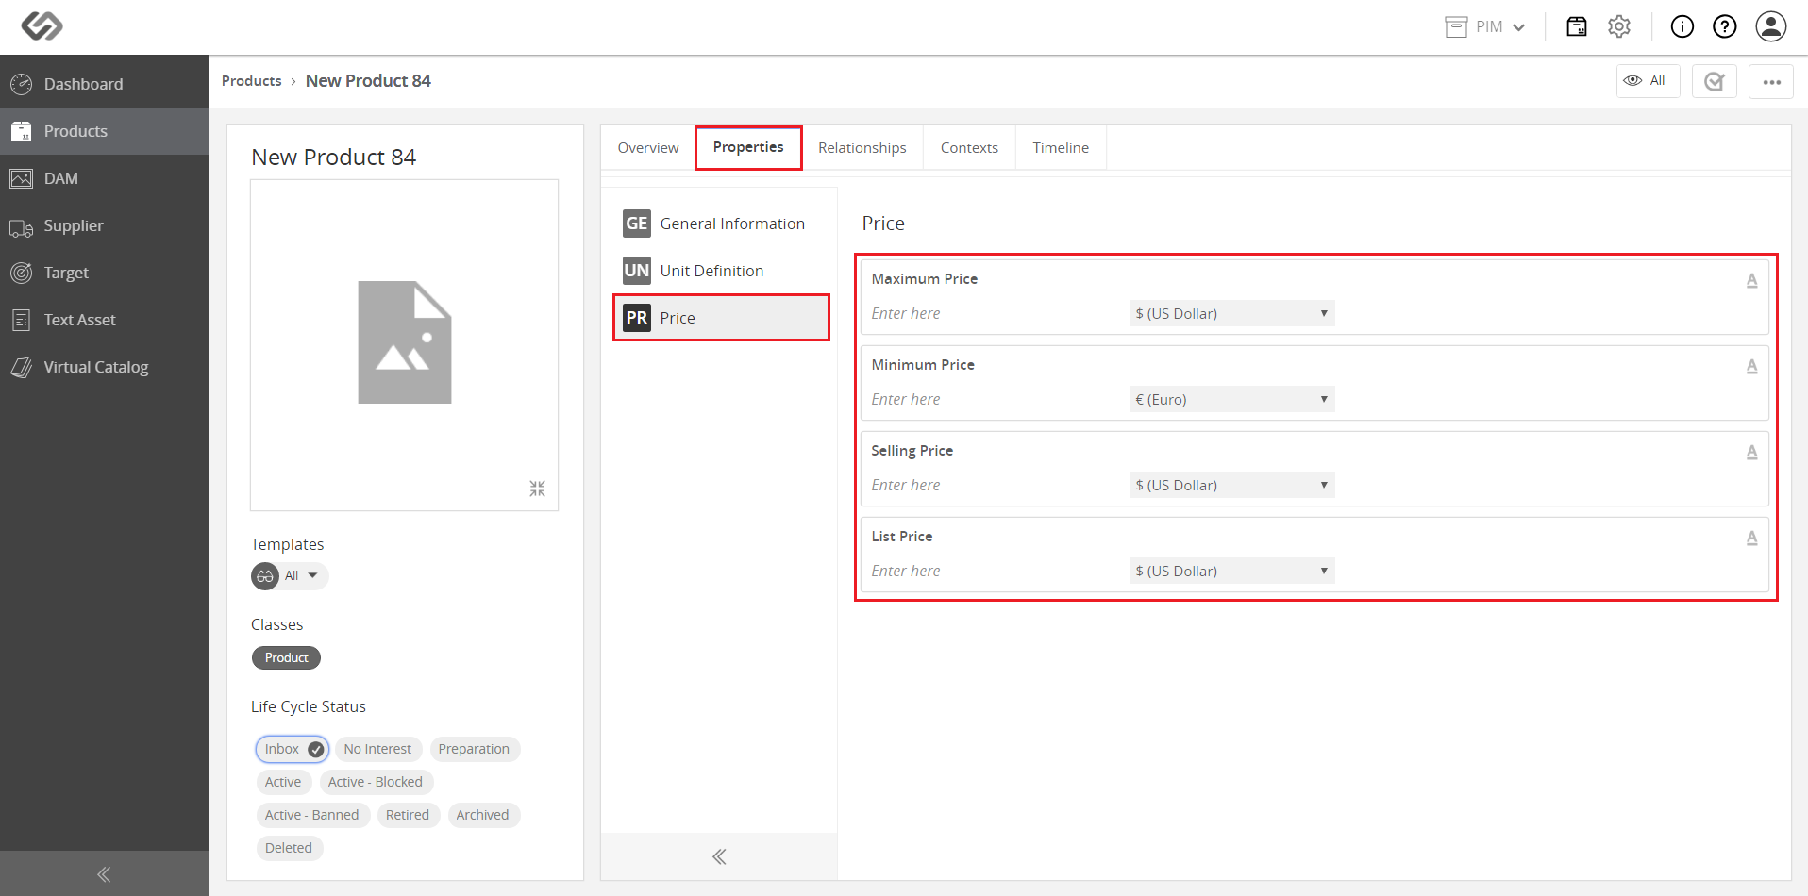Image resolution: width=1808 pixels, height=896 pixels.
Task: Switch to the Contexts tab
Action: pyautogui.click(x=969, y=148)
